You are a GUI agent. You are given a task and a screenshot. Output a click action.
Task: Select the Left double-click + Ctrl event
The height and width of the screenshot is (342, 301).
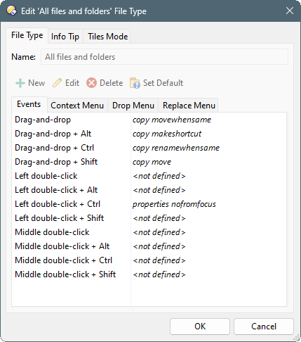click(149, 204)
